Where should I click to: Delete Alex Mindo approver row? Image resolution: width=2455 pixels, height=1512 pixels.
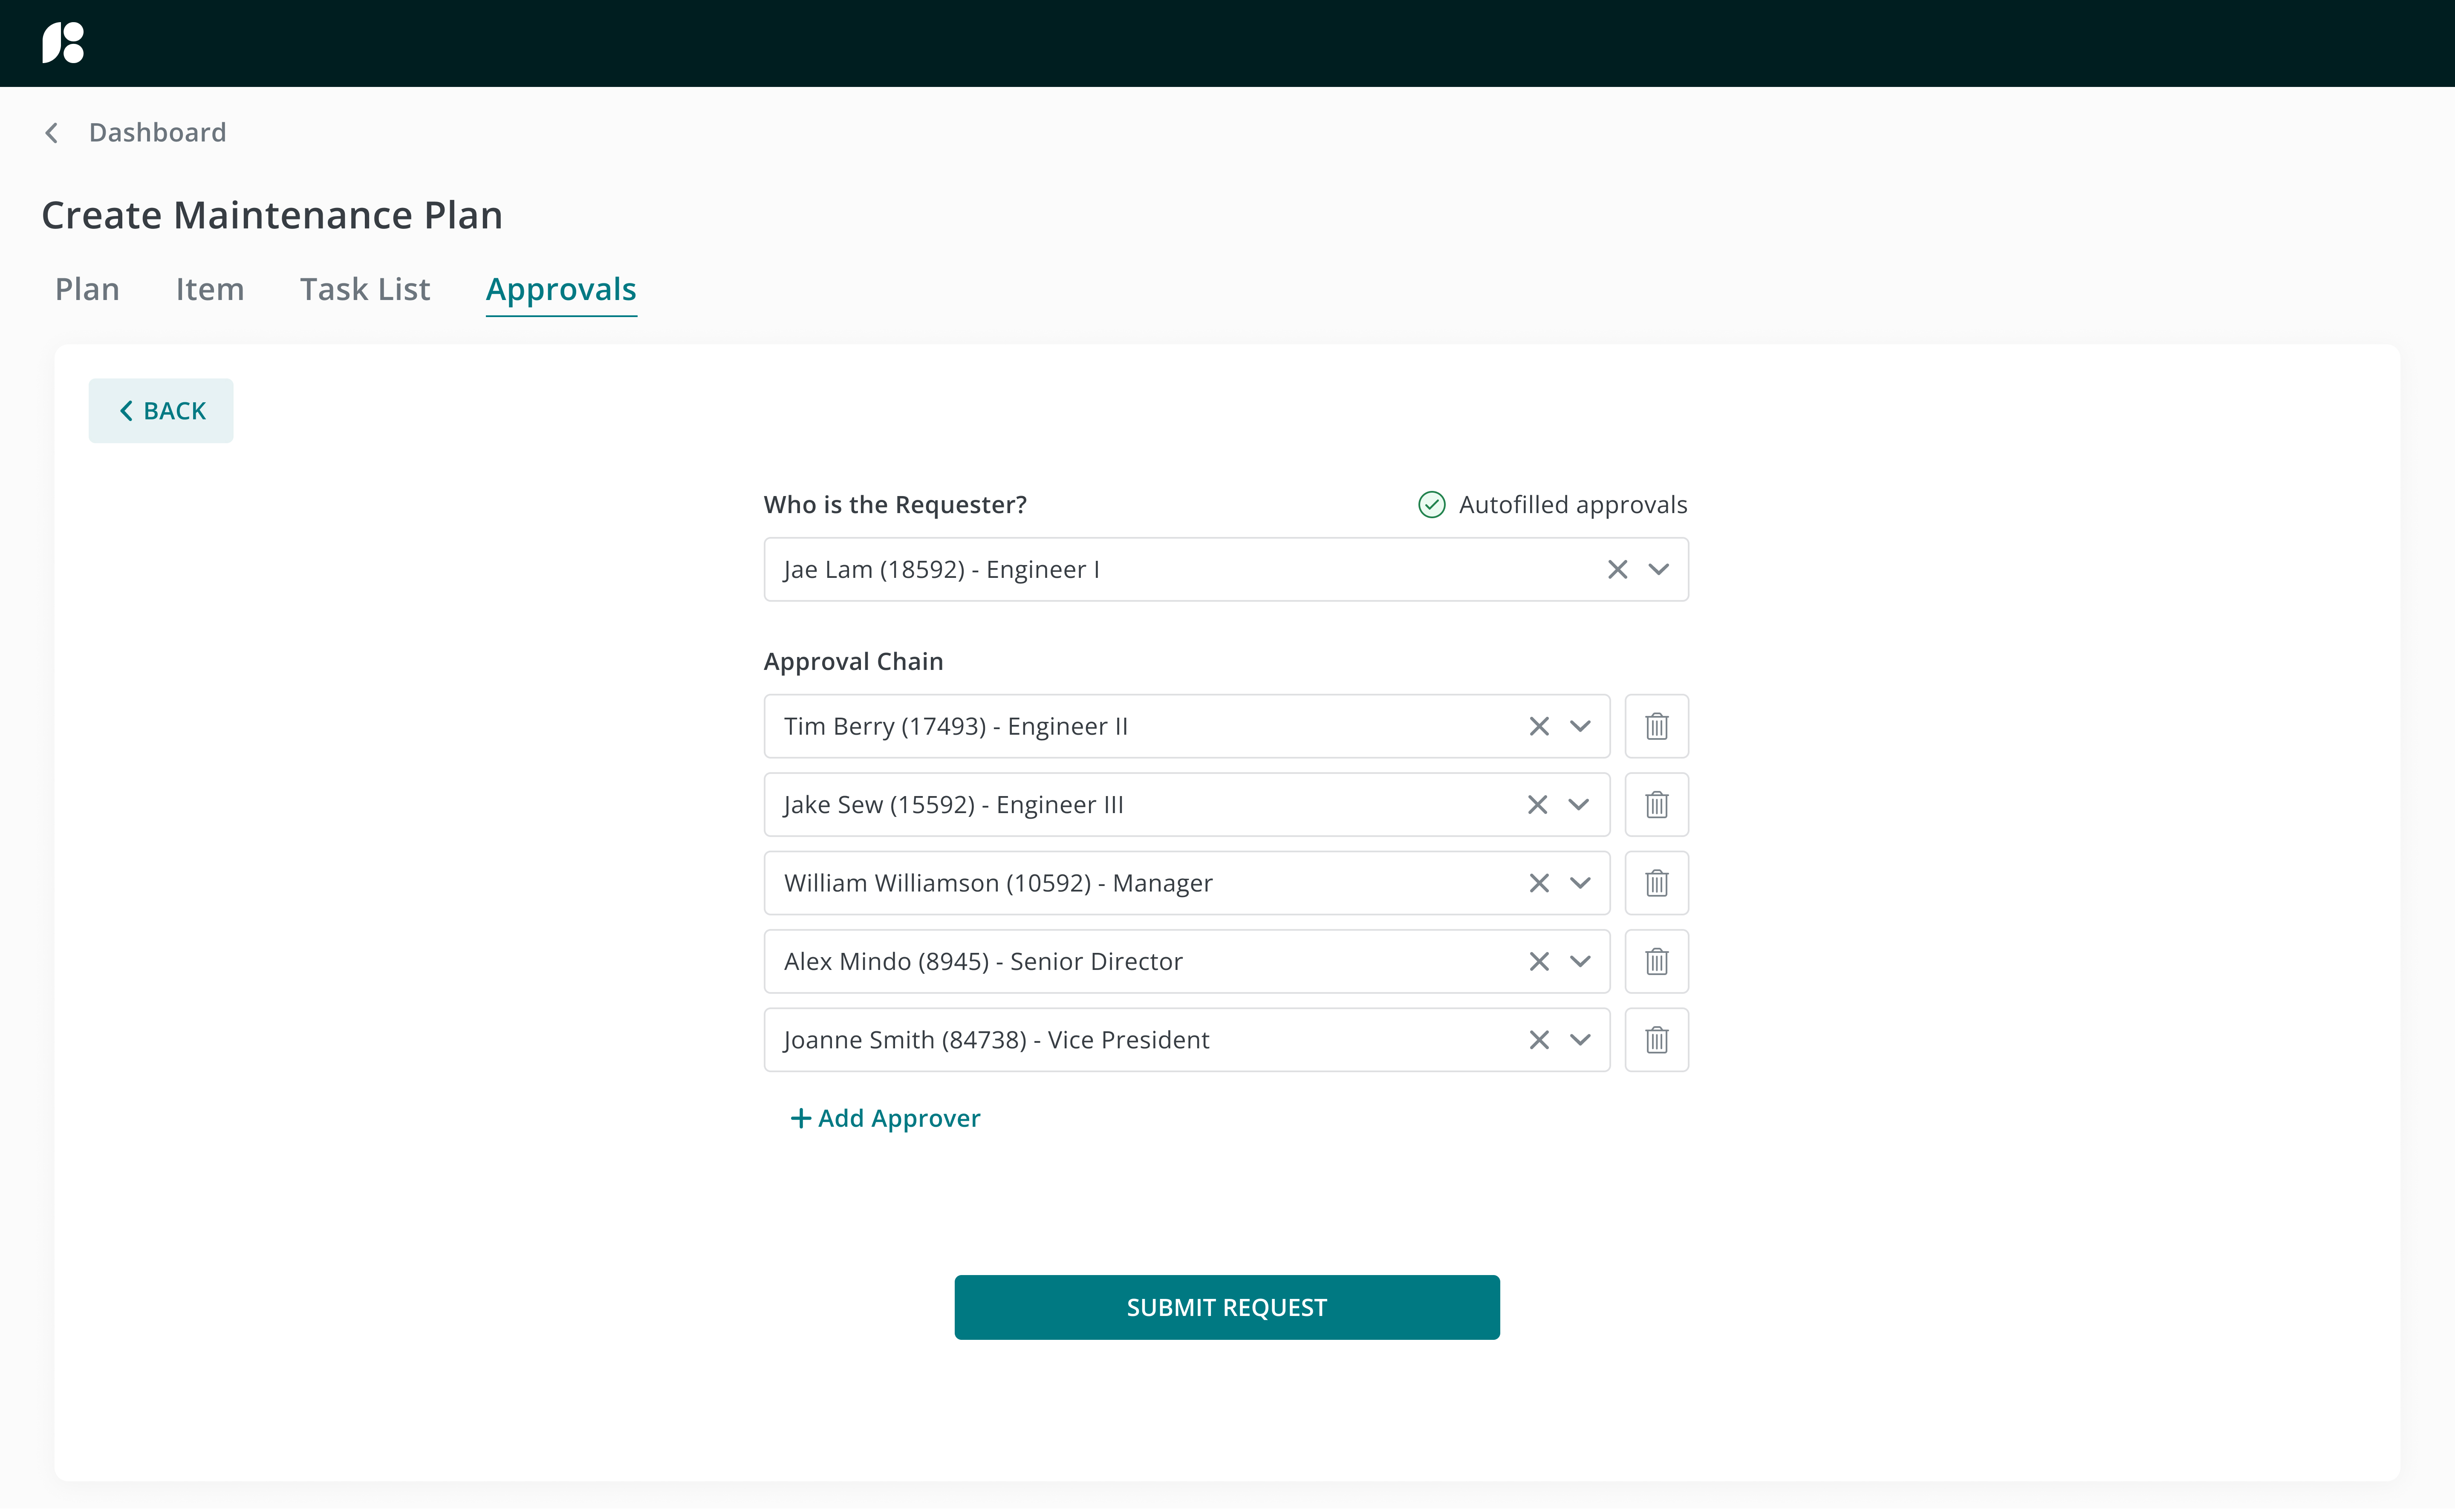[x=1656, y=961]
